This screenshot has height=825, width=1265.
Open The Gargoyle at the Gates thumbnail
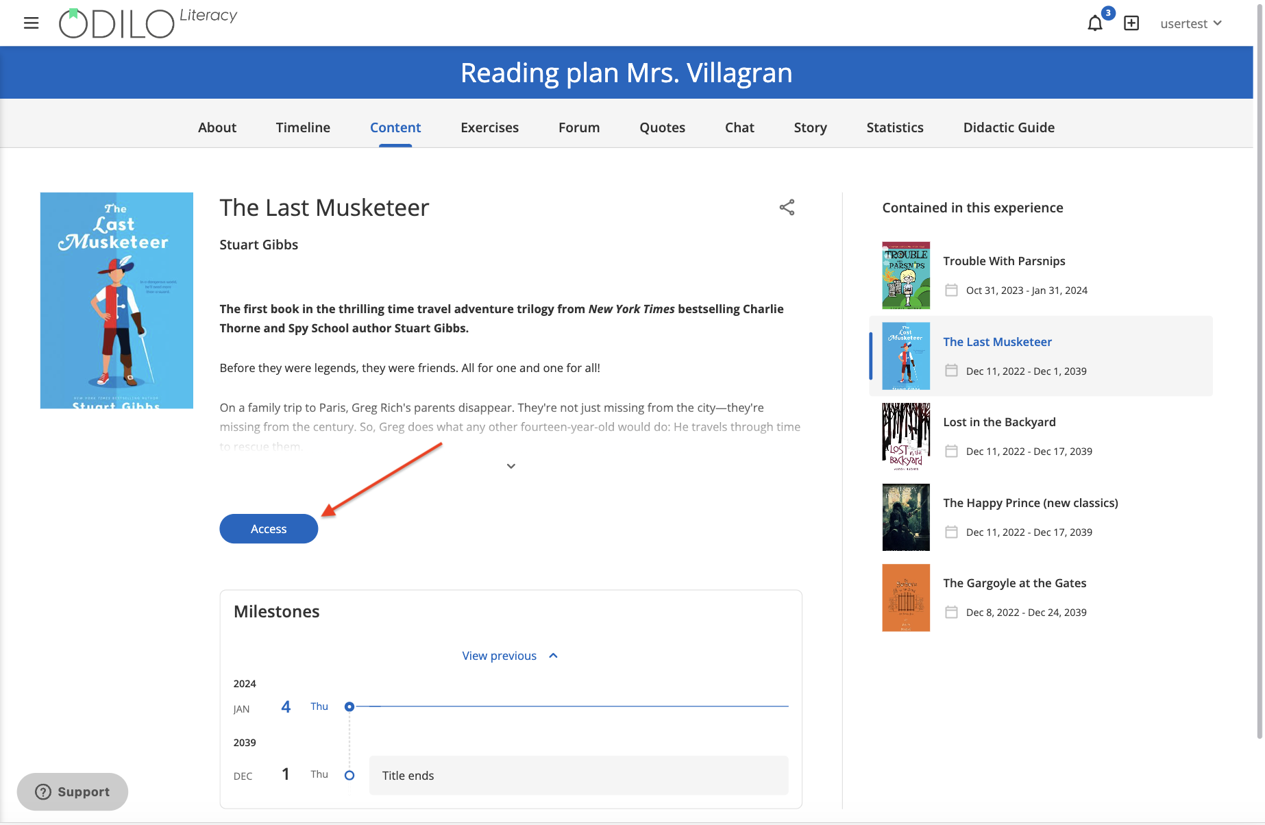click(906, 598)
